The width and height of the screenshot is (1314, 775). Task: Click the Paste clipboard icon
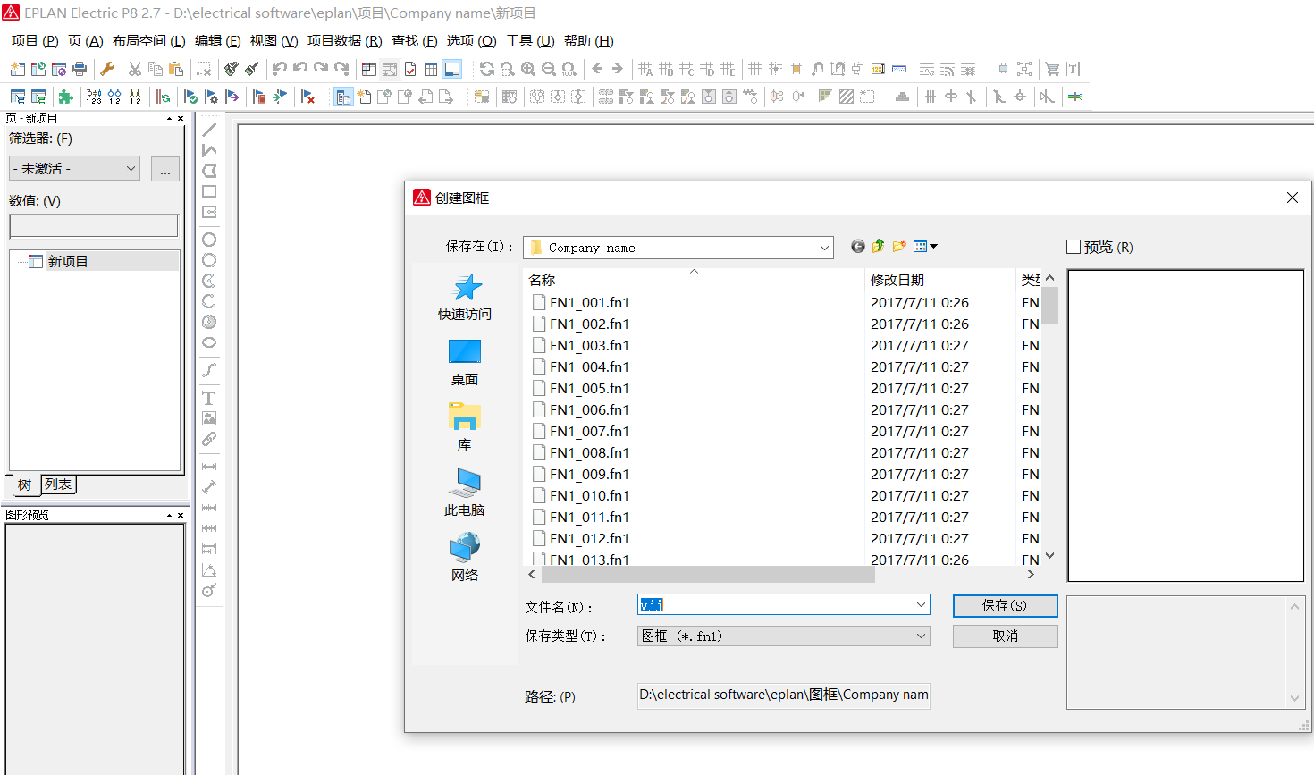176,69
